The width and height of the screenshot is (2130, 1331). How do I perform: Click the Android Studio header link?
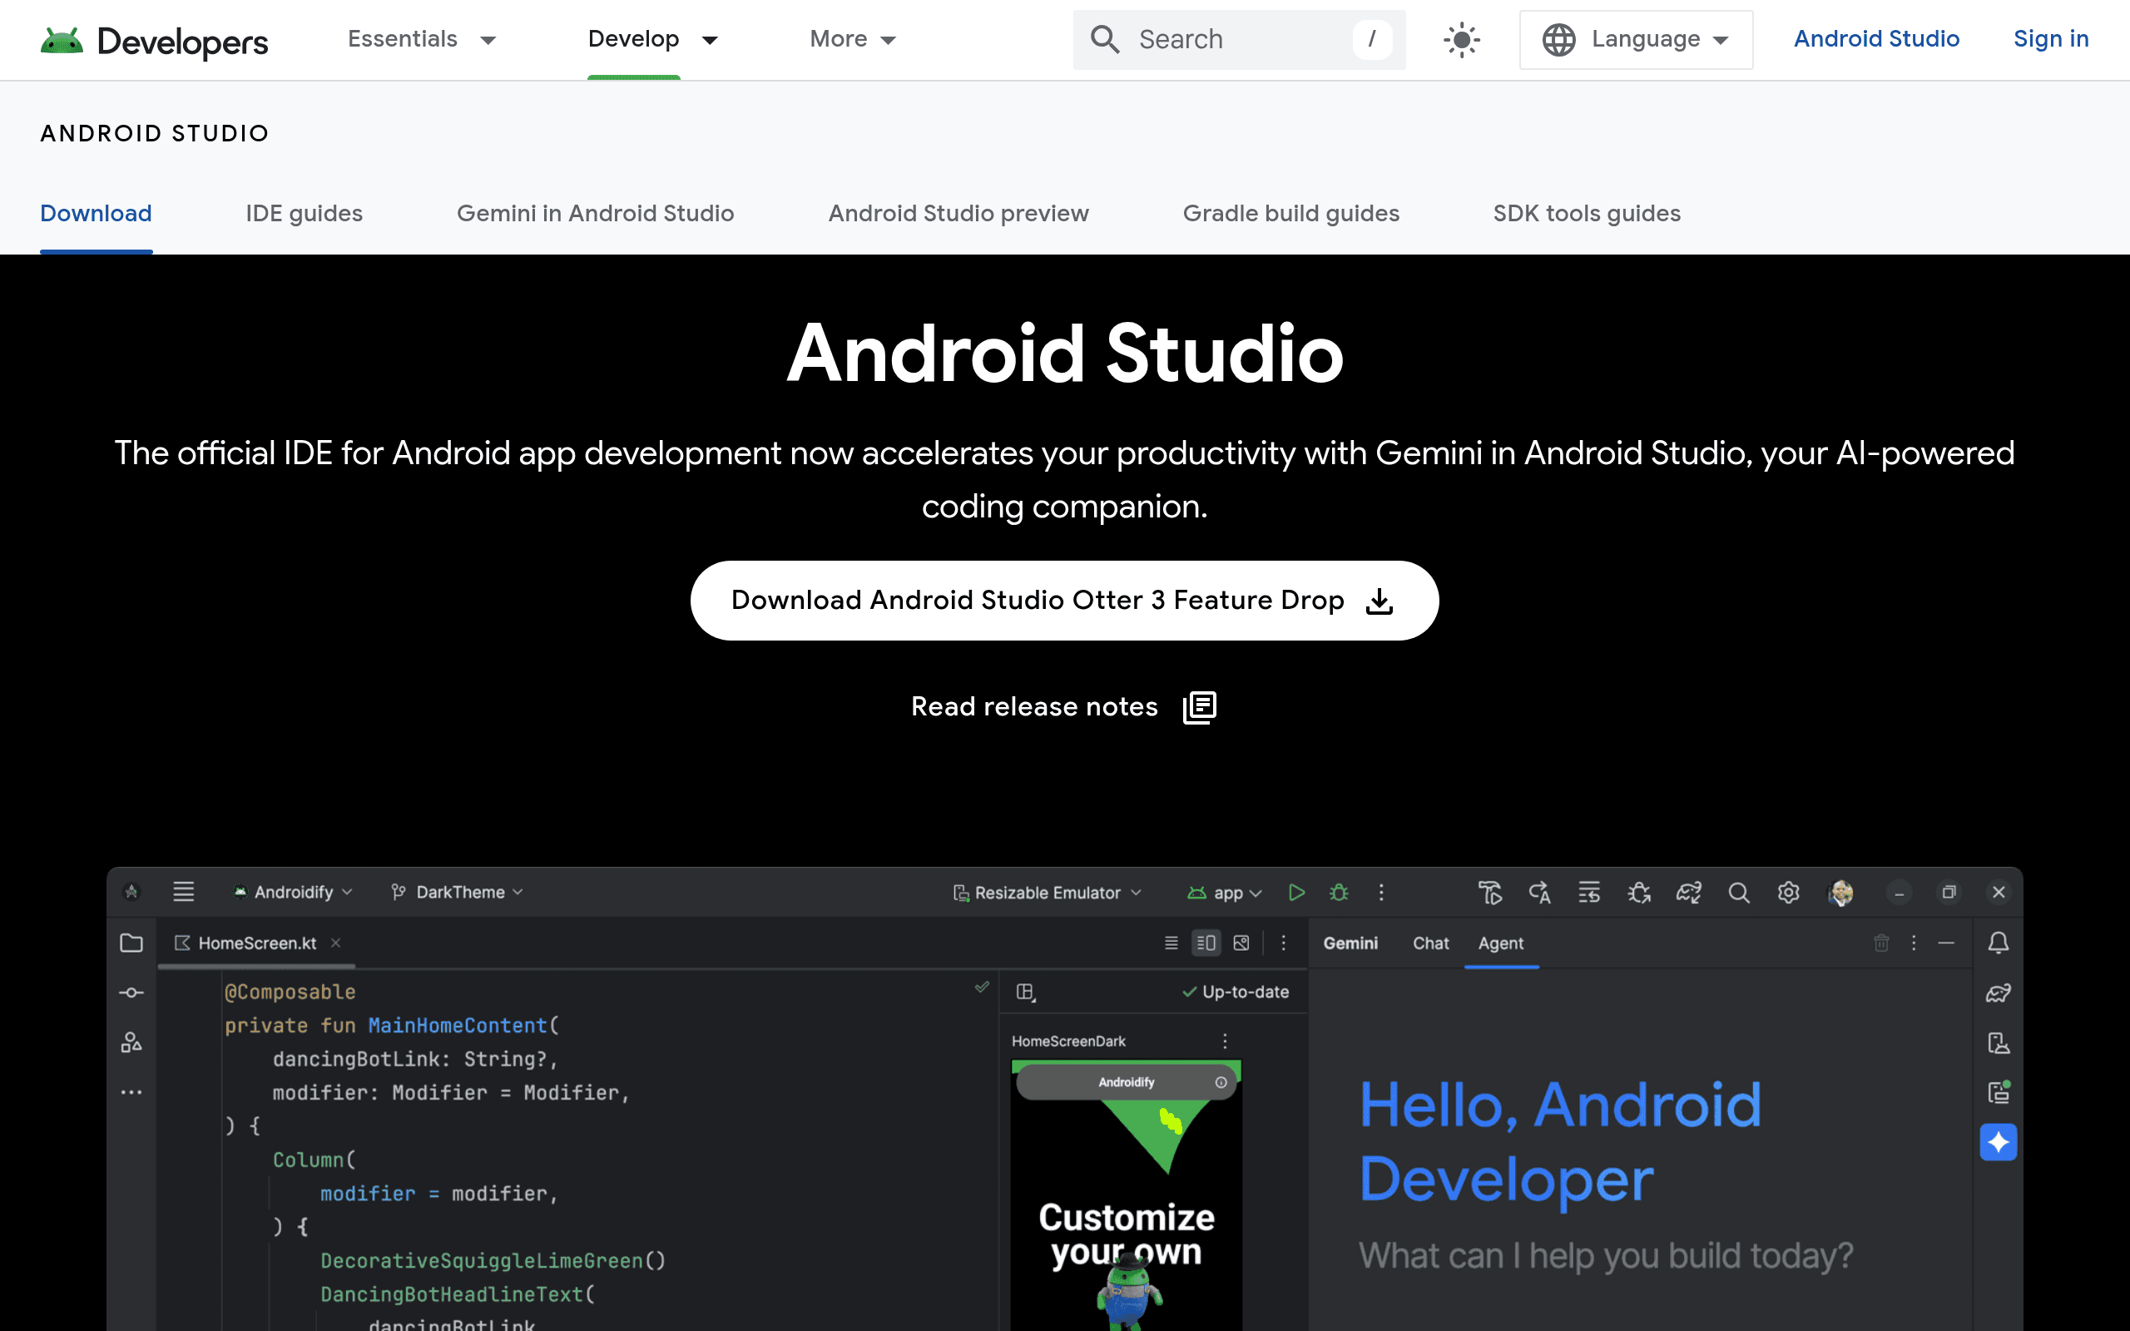coord(1876,39)
